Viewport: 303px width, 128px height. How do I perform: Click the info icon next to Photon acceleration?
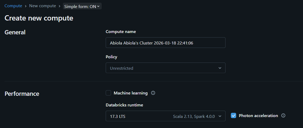coord(283,116)
